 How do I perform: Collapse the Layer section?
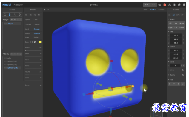pyautogui.click(x=3, y=20)
